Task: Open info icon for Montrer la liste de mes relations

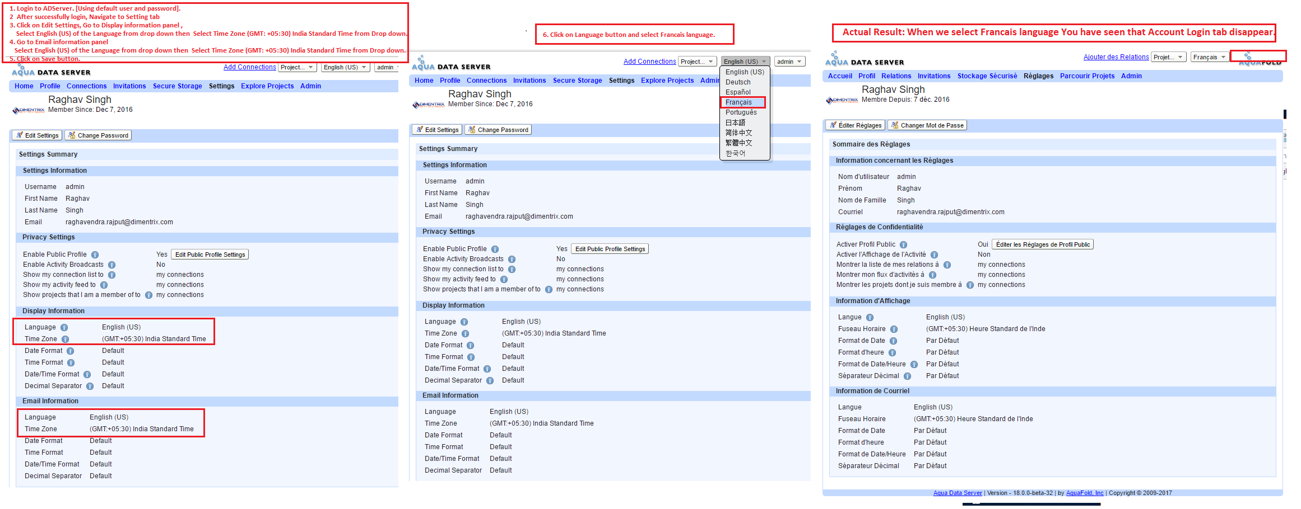Action: (947, 265)
